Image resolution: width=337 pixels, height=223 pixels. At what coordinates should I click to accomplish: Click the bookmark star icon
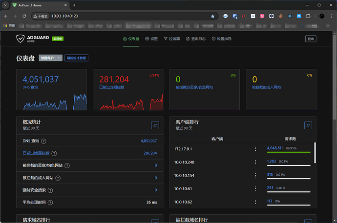point(212,16)
